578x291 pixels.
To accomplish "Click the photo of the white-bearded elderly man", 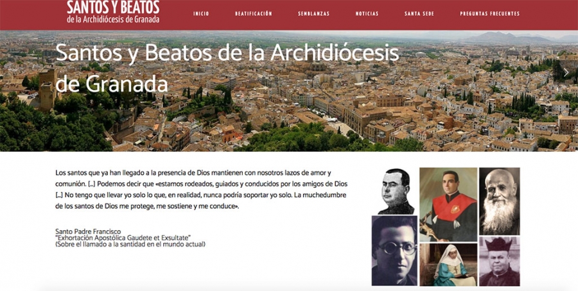I will click(500, 201).
